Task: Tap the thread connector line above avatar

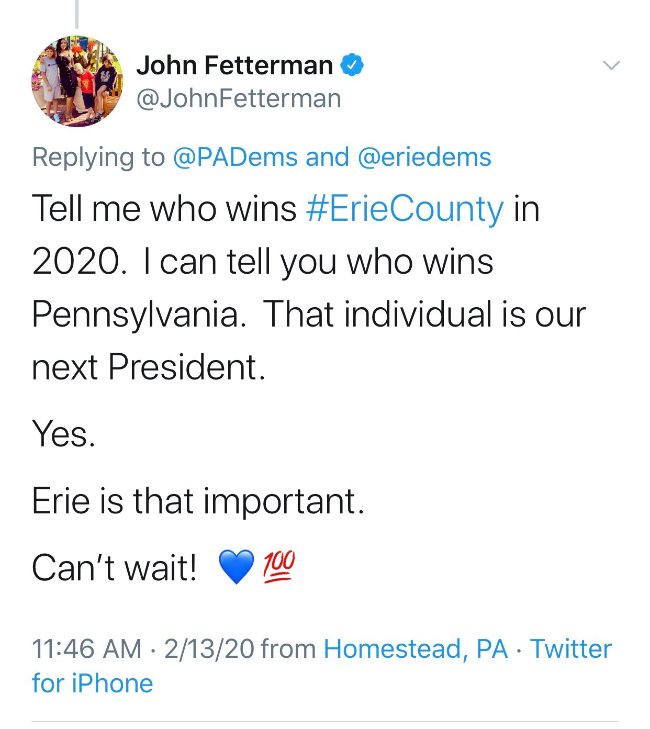Action: pos(77,14)
